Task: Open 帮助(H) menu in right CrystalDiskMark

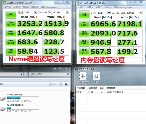Action: click(x=108, y=7)
